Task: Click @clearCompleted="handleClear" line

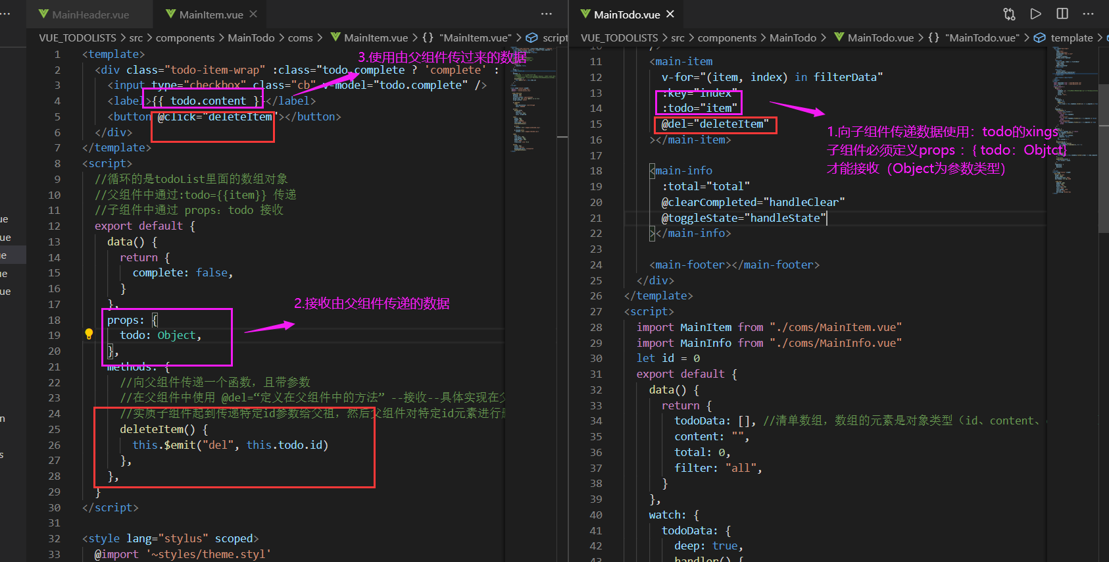Action: coord(753,202)
